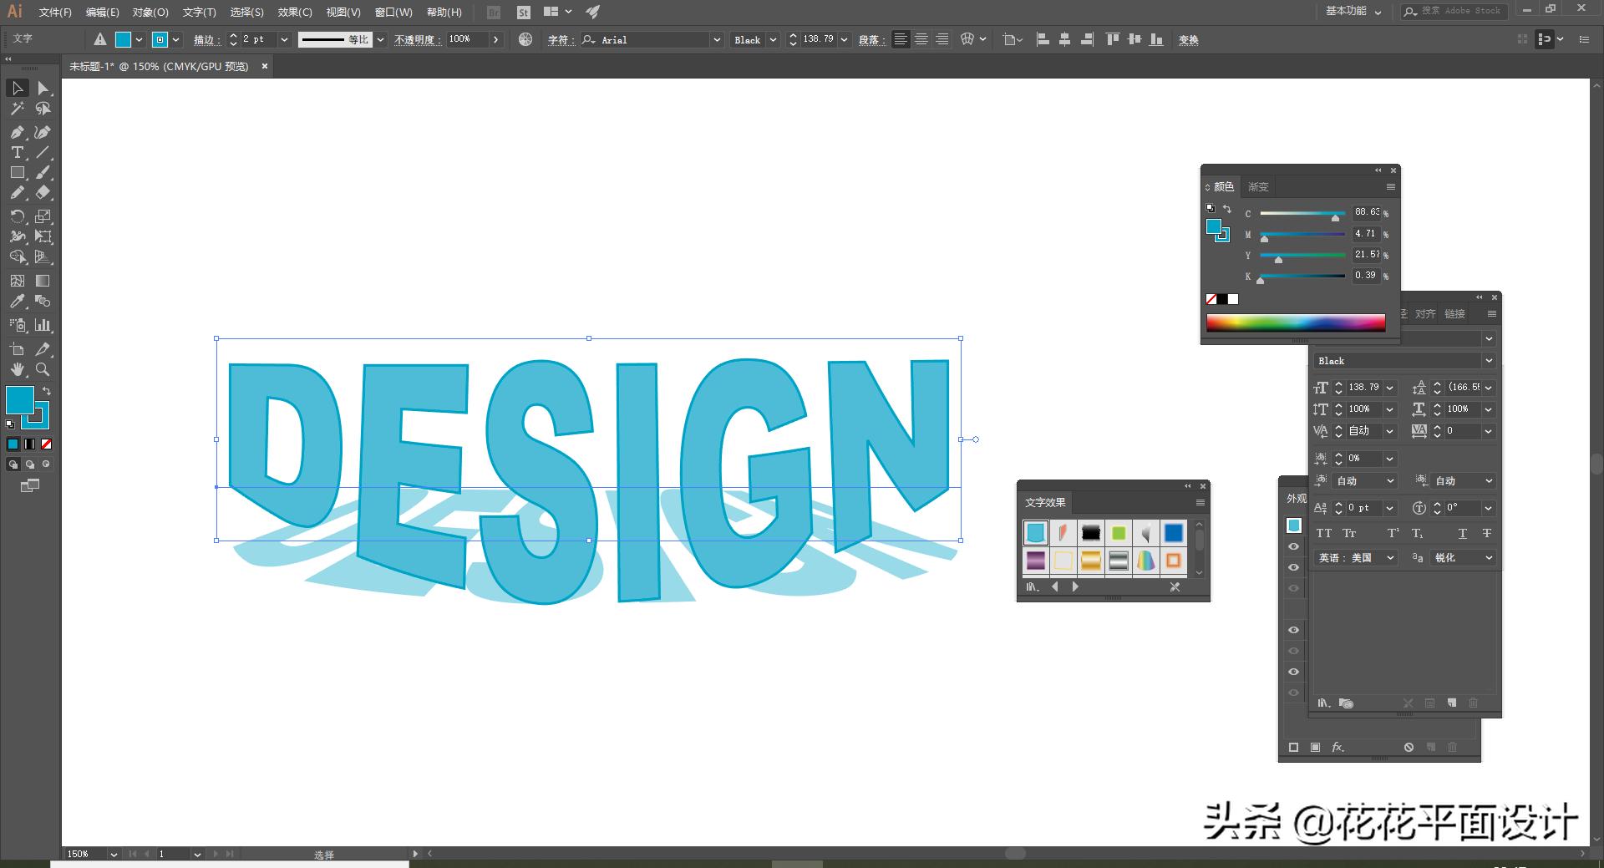Open the Arial font family dropdown
1604x868 pixels.
pos(716,39)
